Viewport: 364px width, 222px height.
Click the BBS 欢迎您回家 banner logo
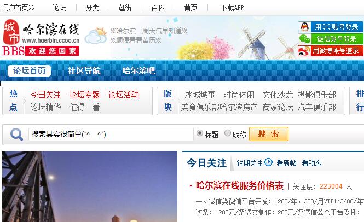(41, 51)
